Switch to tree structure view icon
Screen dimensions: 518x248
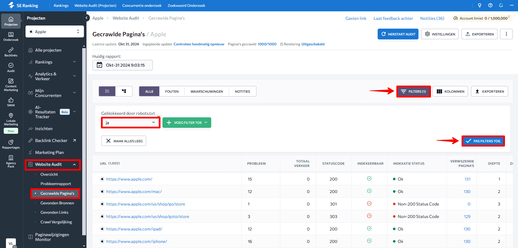[x=124, y=91]
